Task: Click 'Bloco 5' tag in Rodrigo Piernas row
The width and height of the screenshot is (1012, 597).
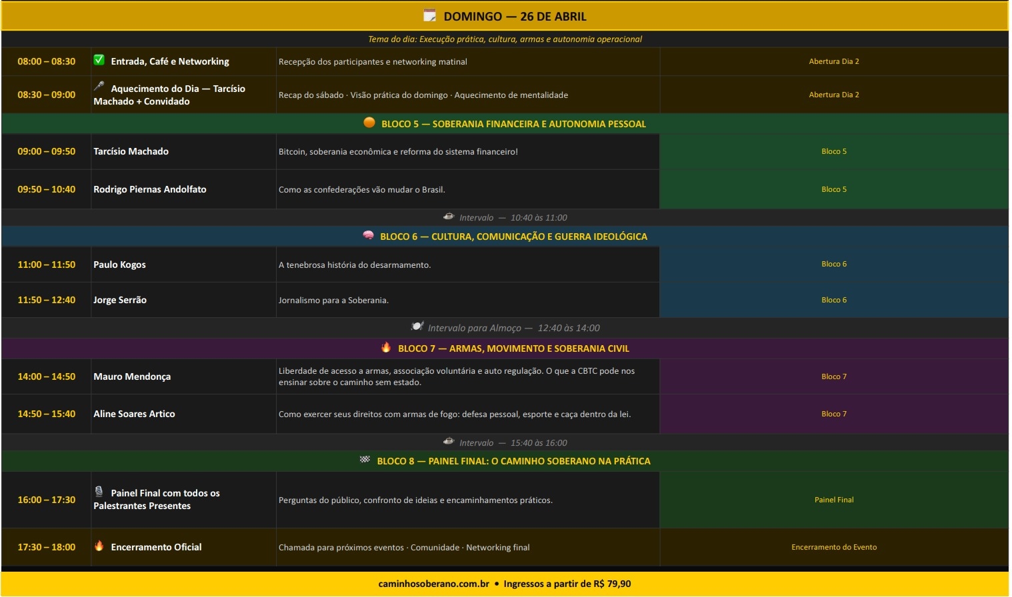Action: [834, 189]
